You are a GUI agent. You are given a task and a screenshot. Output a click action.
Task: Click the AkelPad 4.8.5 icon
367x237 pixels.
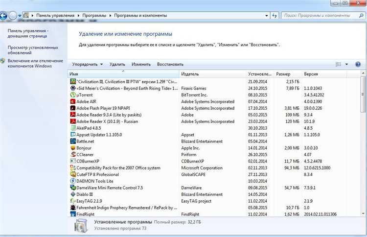[73, 128]
